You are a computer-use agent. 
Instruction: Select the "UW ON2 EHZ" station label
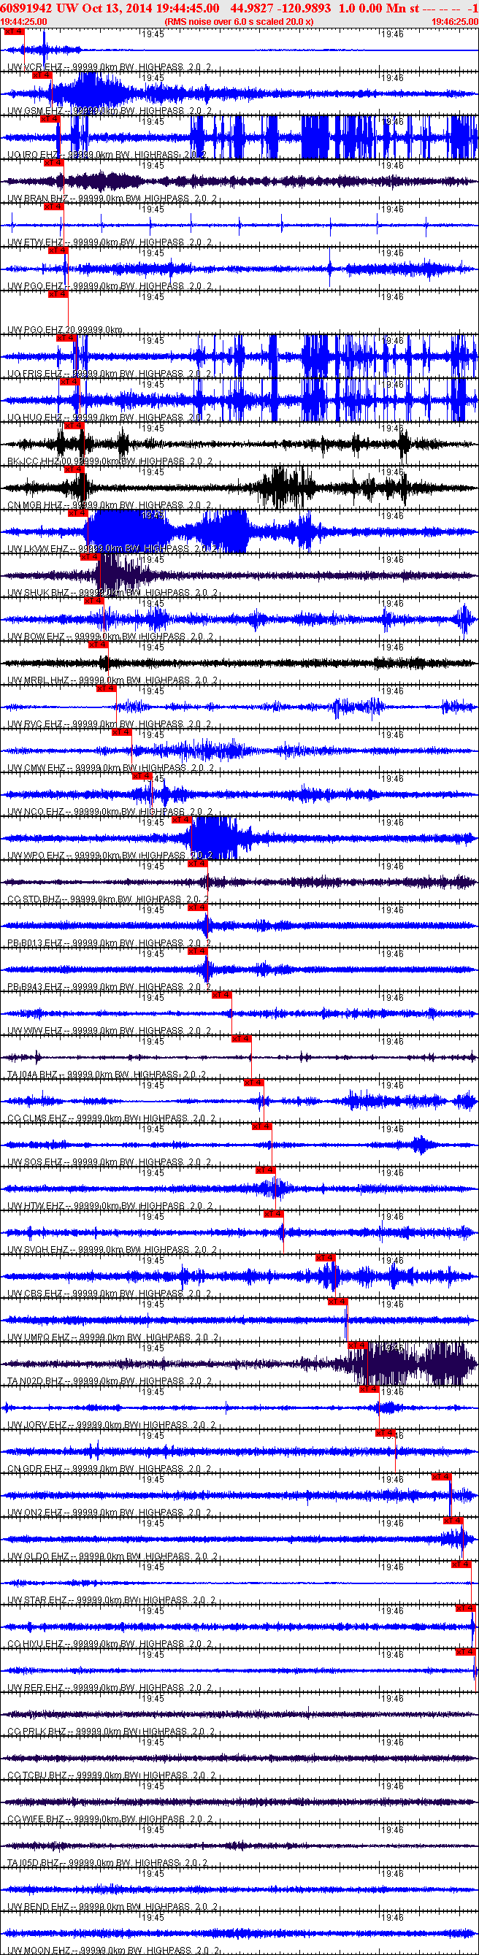(35, 1514)
